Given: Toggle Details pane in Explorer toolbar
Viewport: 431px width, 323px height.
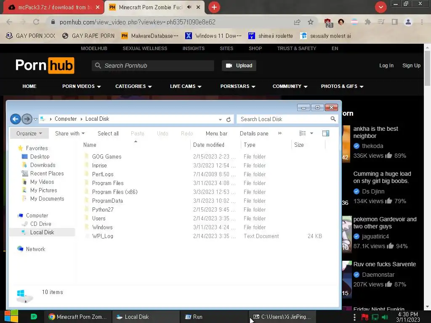Looking at the screenshot, I should [254, 133].
